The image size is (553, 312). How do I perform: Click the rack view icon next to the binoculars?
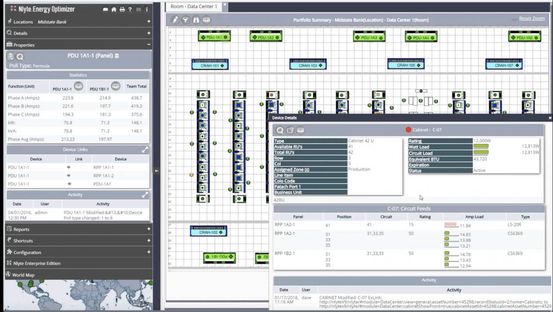point(206,20)
